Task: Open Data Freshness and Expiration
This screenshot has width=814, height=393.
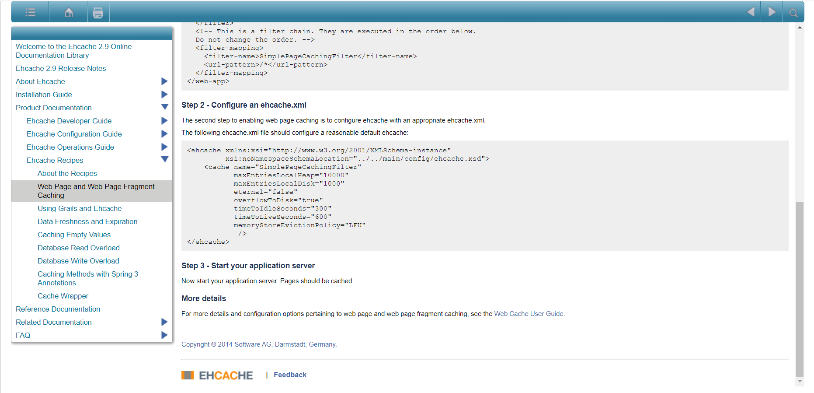Action: [87, 221]
